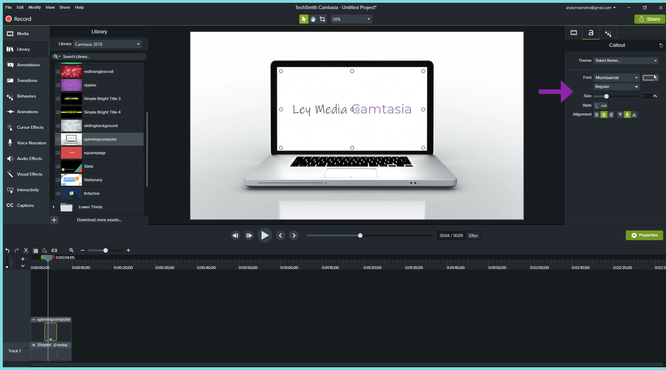The image size is (666, 370).
Task: Open the canvas zoom 50% dropdown
Action: [x=351, y=19]
